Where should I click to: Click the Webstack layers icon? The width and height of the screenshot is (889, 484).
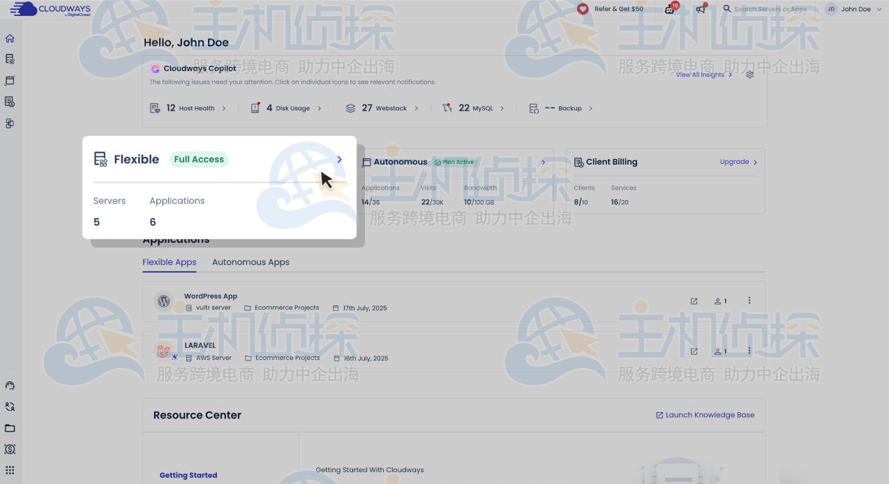coord(350,108)
